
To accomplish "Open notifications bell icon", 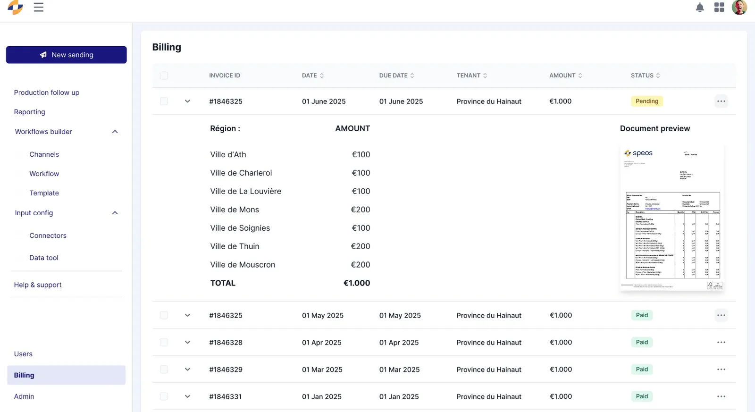I will coord(700,7).
